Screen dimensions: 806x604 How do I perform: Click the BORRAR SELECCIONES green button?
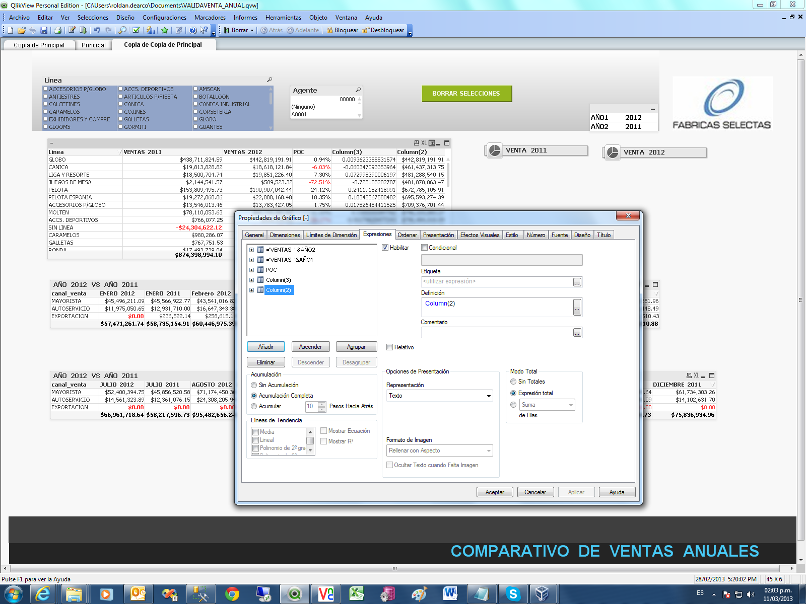click(466, 94)
